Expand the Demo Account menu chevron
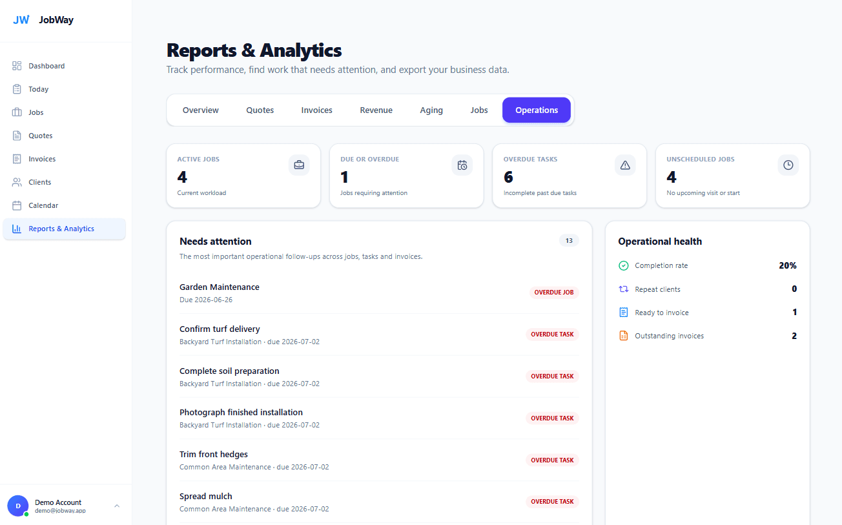The height and width of the screenshot is (525, 842). 117,506
